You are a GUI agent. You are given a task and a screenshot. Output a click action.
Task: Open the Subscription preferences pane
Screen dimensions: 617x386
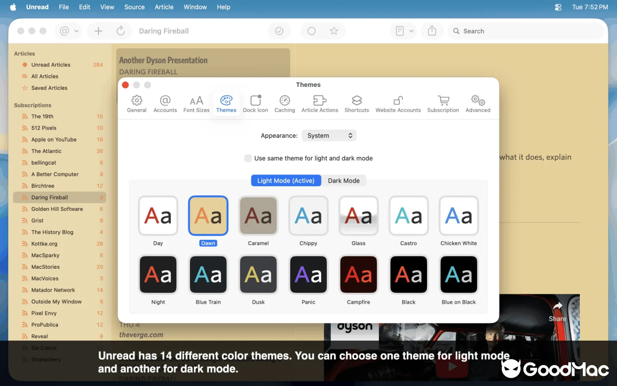[443, 104]
